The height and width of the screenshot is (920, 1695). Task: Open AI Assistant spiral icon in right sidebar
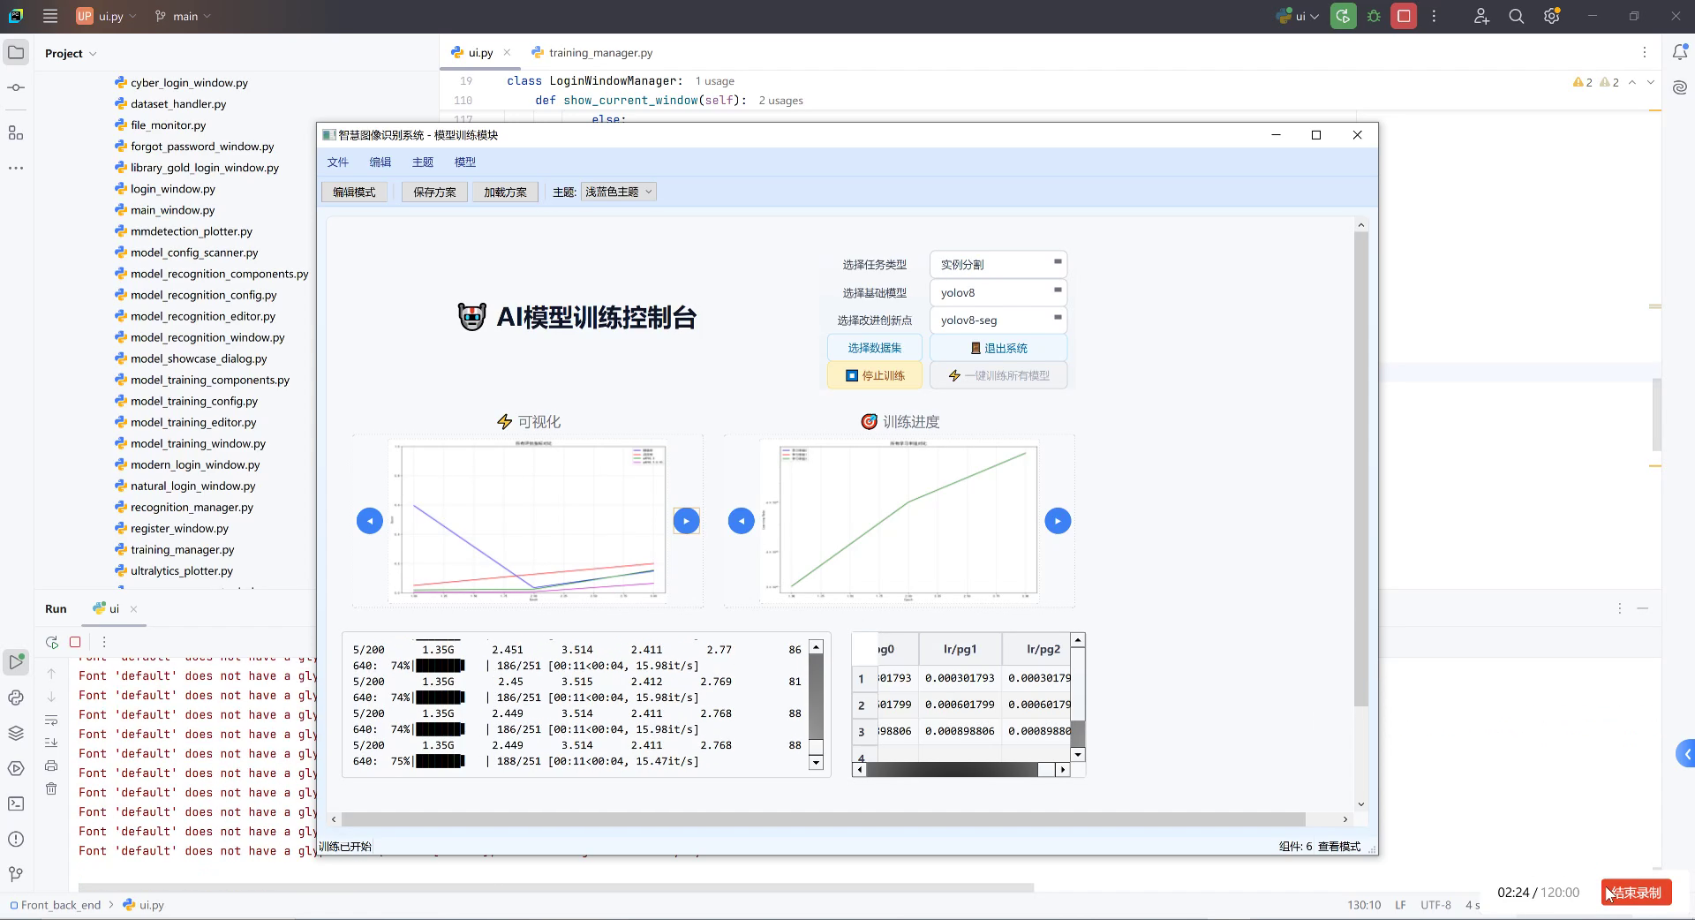(x=1679, y=87)
